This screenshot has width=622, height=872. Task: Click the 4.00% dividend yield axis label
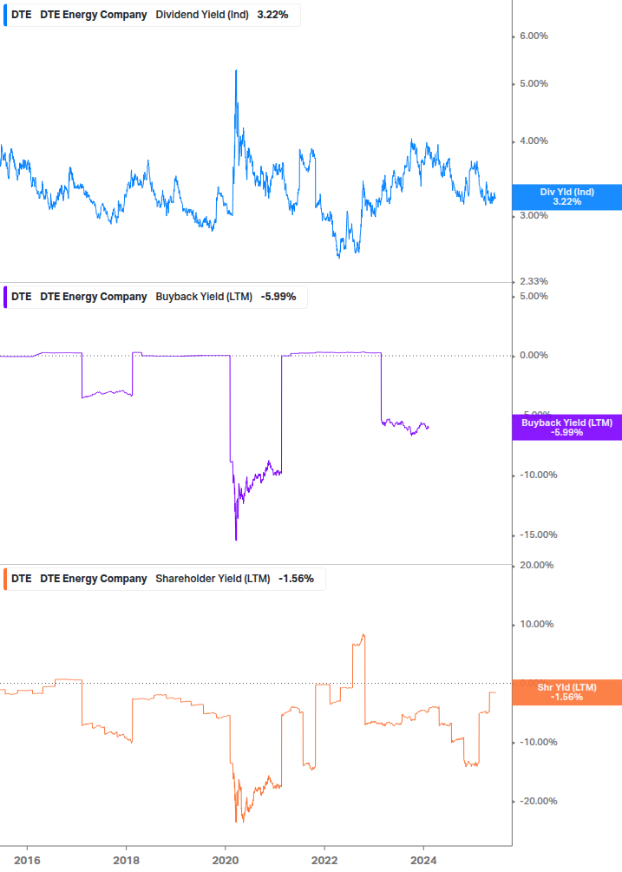point(534,141)
